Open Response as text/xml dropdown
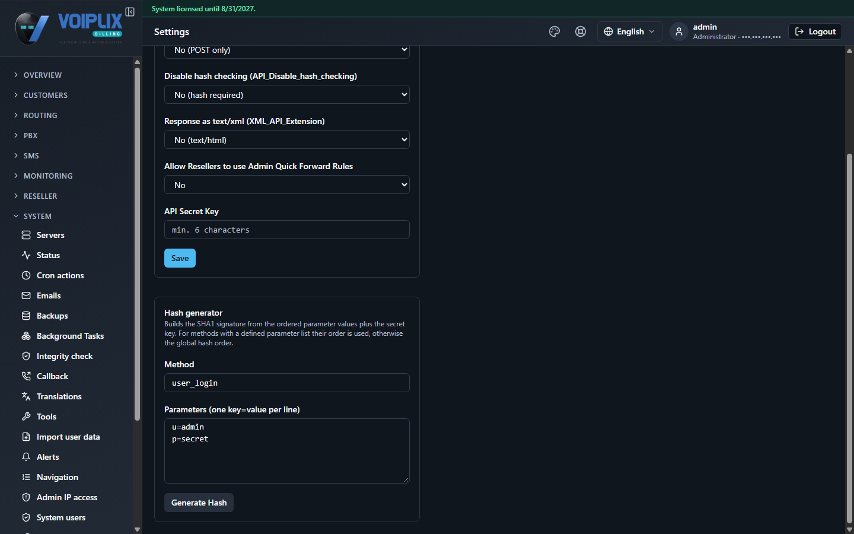The image size is (854, 534). click(x=287, y=139)
